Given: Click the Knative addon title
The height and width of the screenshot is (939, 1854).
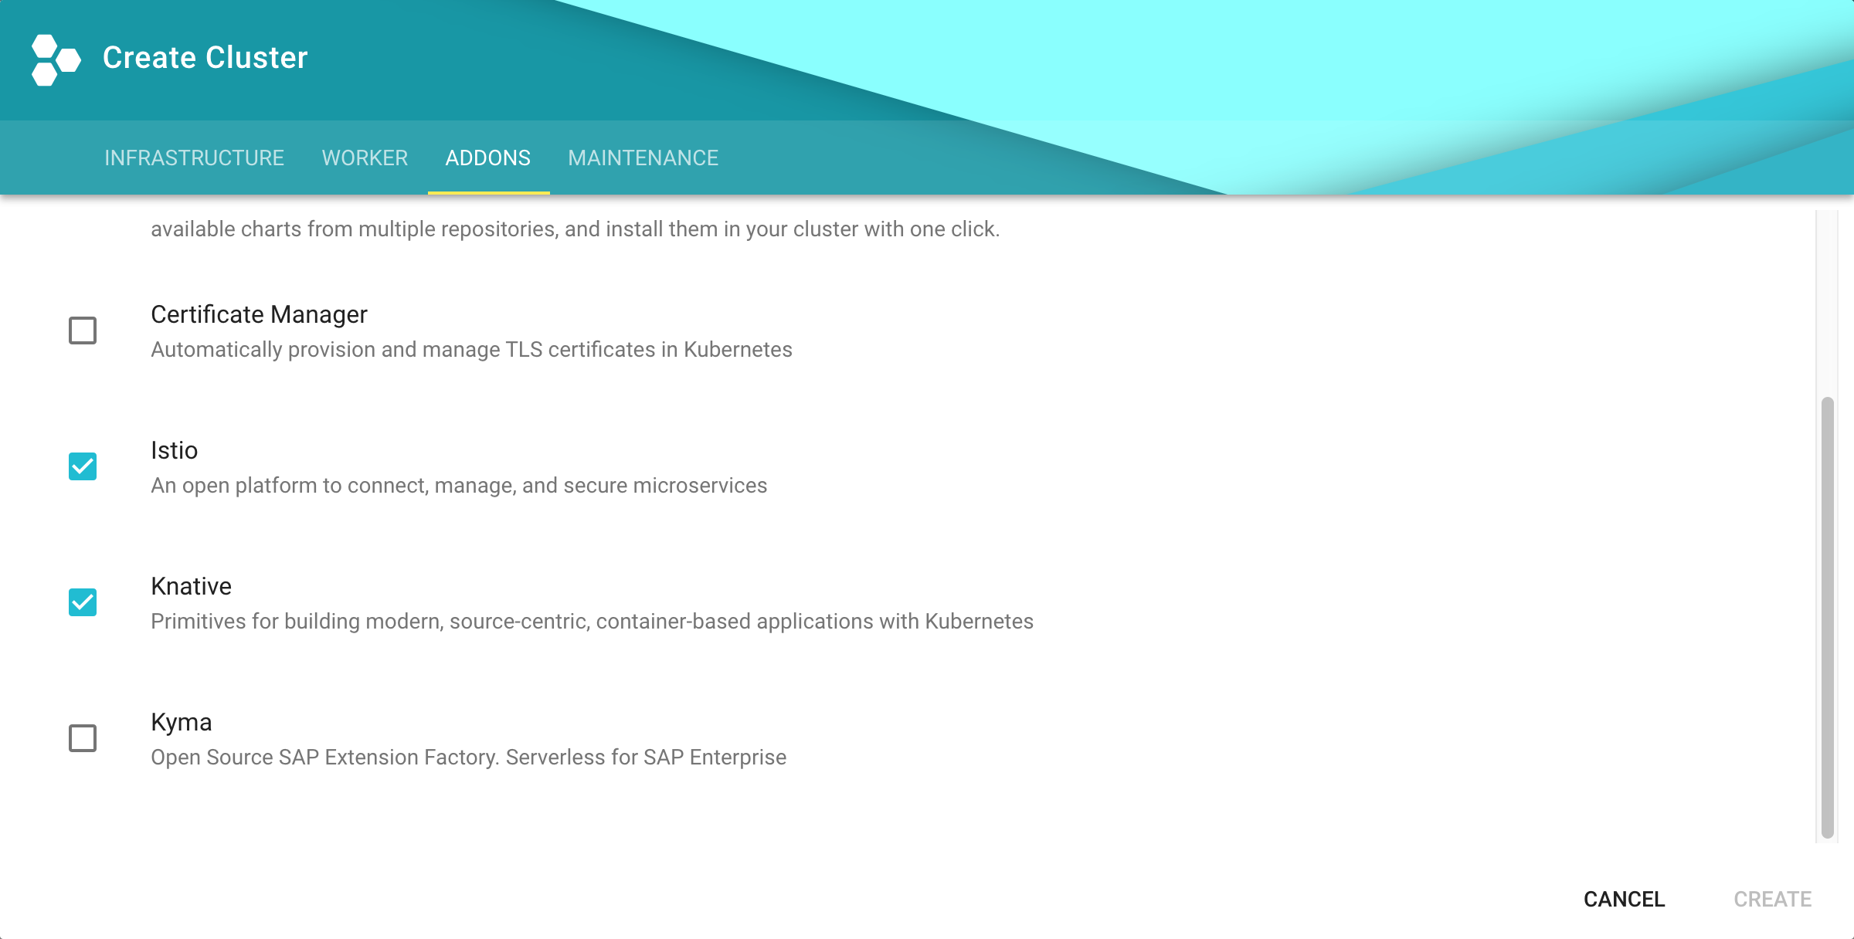Looking at the screenshot, I should click(192, 586).
